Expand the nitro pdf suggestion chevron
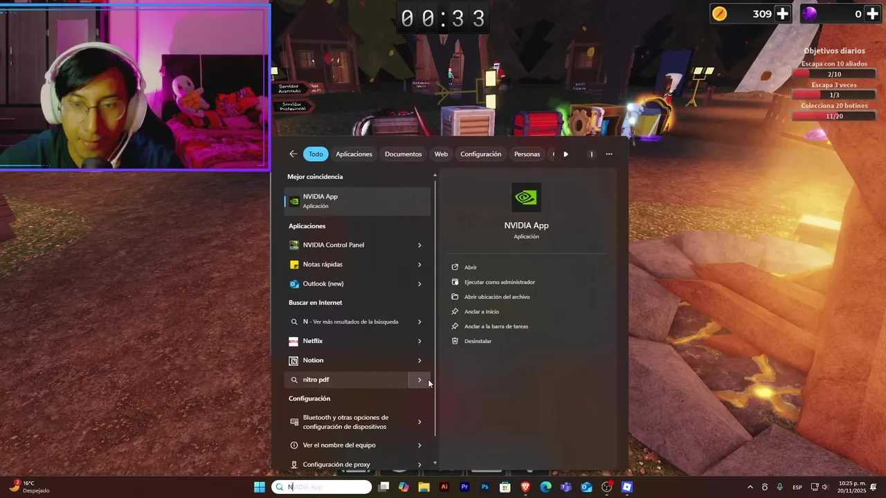Image resolution: width=886 pixels, height=498 pixels. (419, 380)
